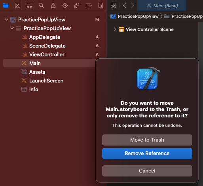Viewport: 203px width, 186px height.
Task: Open the Issue navigator warning icon
Action: 53,6
